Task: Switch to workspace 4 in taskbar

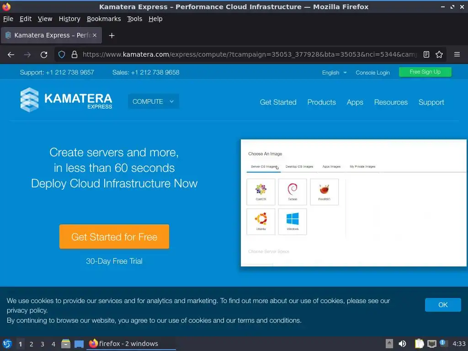Action: 53,344
